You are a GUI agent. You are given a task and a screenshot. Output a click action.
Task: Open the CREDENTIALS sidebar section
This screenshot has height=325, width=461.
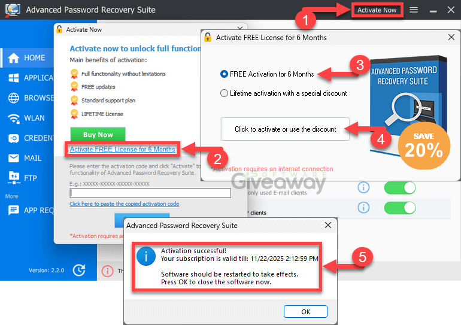[x=28, y=138]
